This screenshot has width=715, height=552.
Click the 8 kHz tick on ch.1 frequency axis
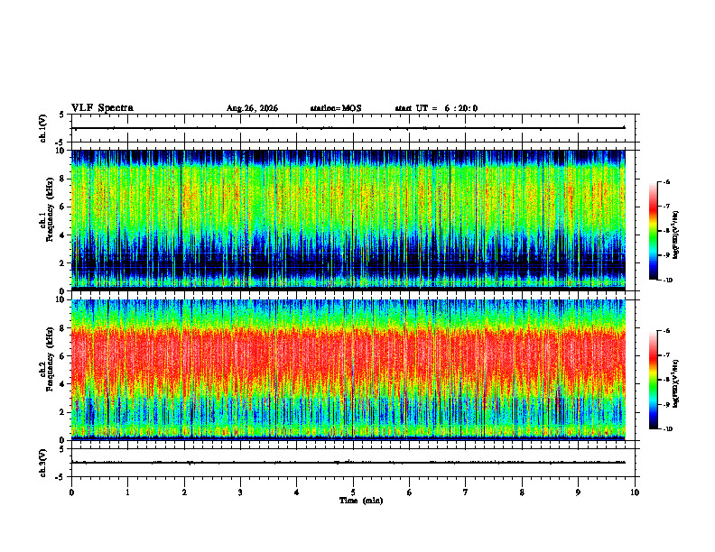click(68, 179)
